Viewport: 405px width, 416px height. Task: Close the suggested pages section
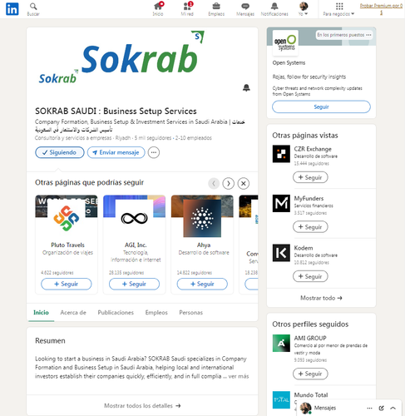coord(244,184)
